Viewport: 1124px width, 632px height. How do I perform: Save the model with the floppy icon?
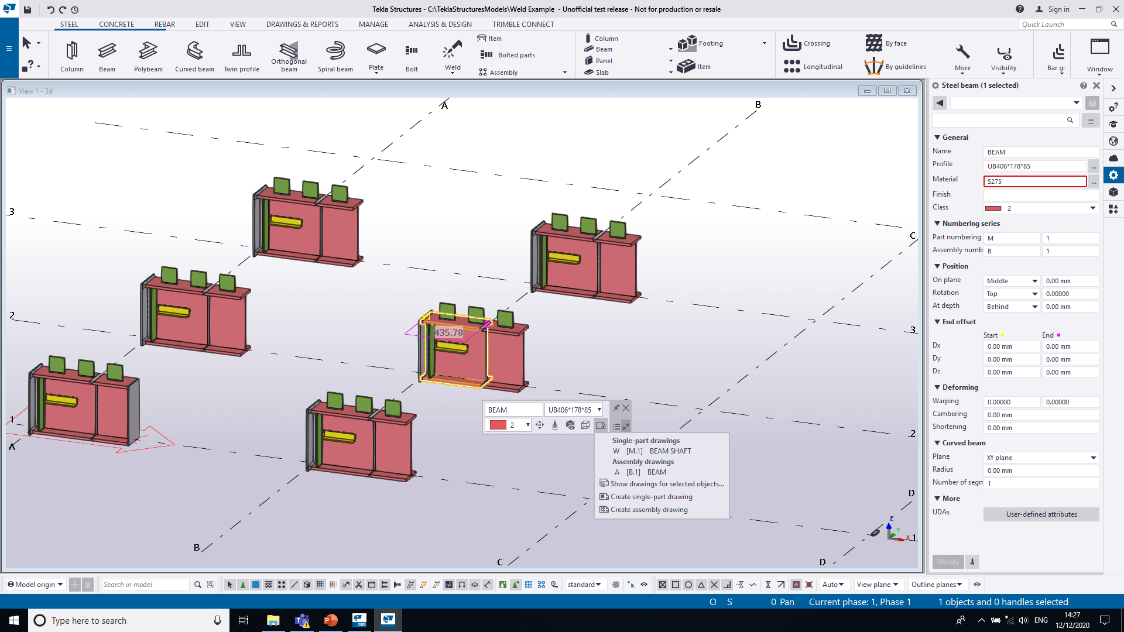(28, 9)
